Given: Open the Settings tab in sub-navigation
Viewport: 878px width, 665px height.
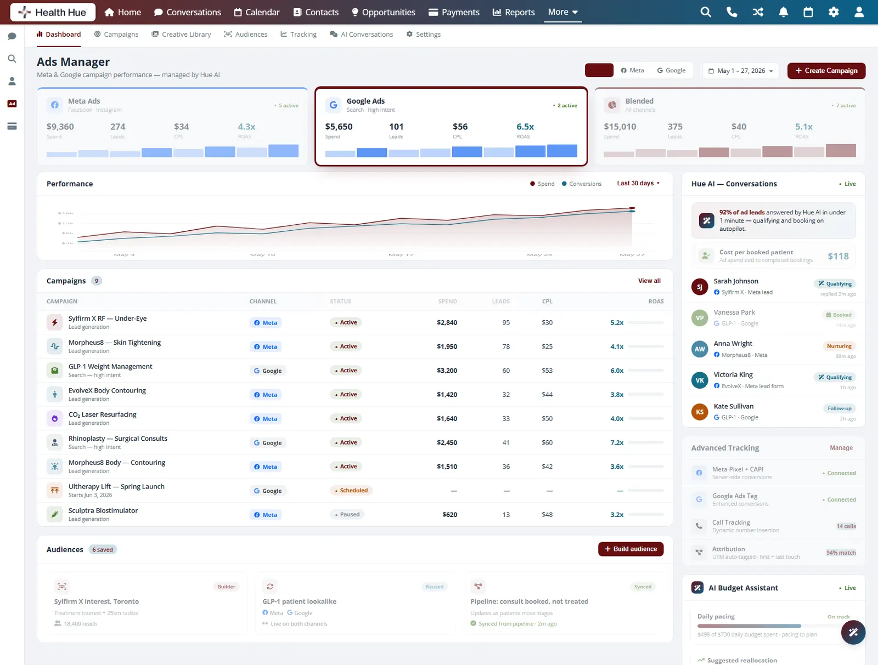Looking at the screenshot, I should pyautogui.click(x=424, y=34).
